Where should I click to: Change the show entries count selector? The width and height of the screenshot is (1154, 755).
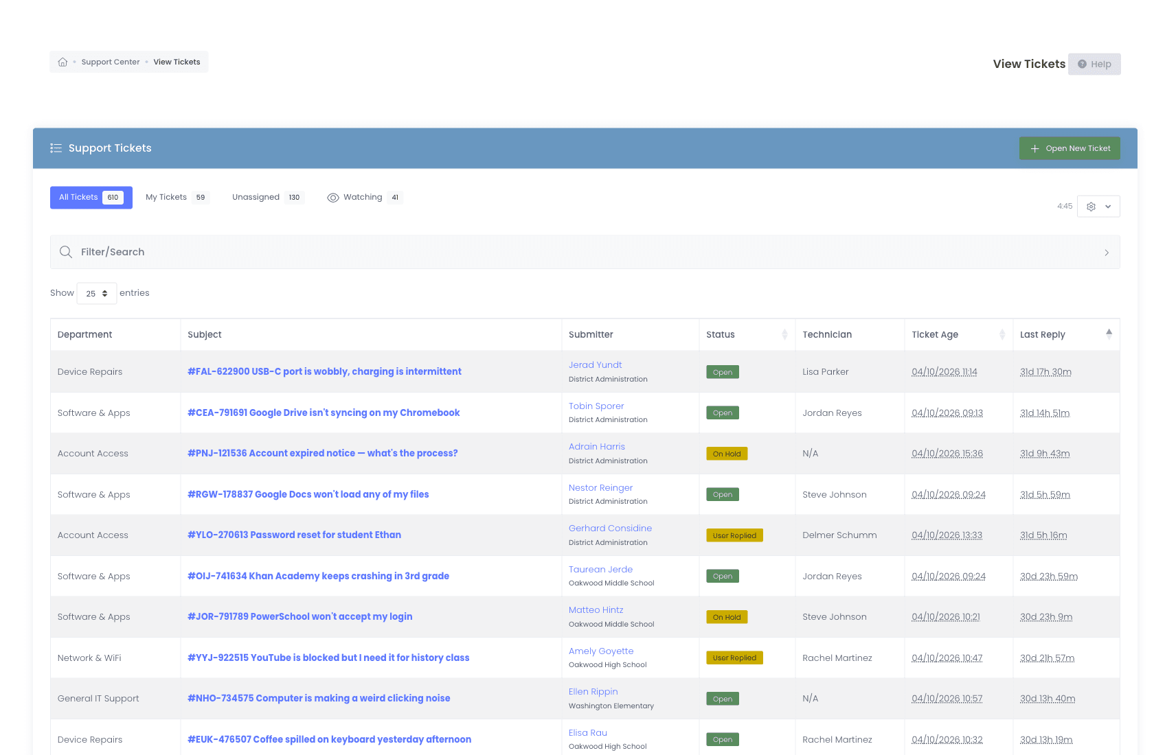(x=97, y=293)
